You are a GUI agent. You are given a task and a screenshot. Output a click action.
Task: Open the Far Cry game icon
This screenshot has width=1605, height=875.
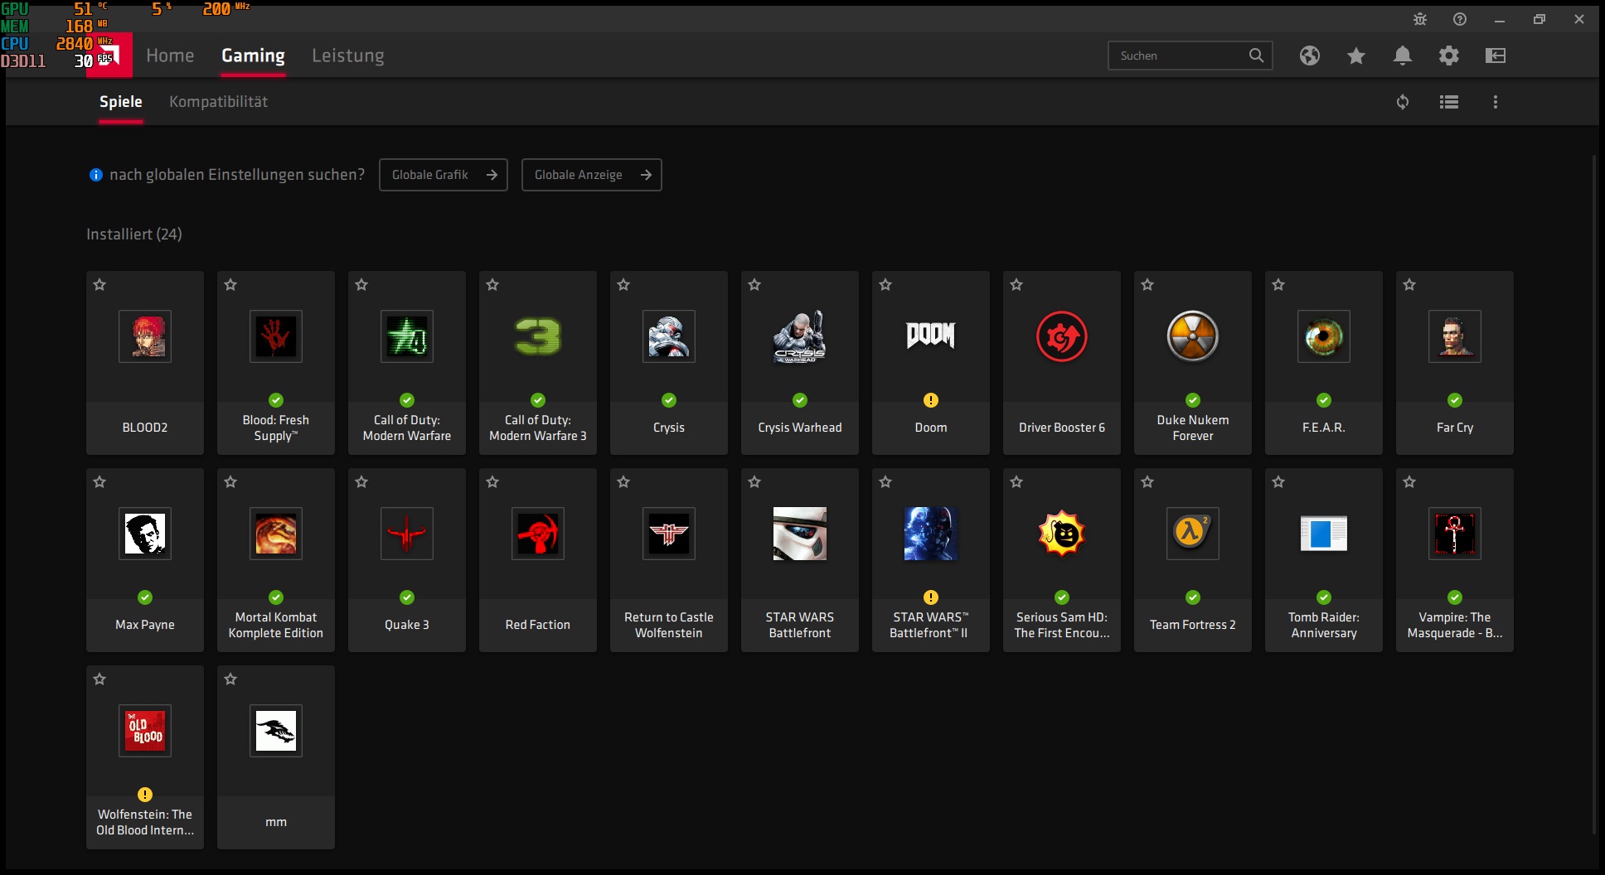point(1455,336)
